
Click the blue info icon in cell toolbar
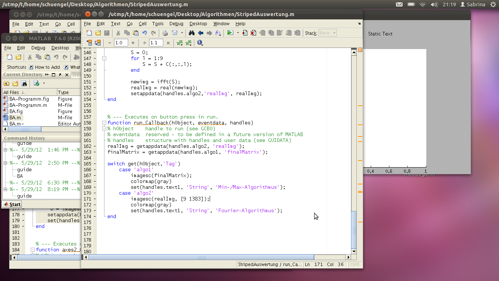199,43
